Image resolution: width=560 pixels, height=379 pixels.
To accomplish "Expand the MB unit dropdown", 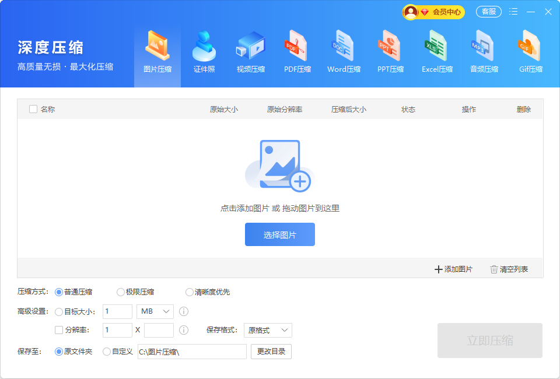I will (x=155, y=311).
